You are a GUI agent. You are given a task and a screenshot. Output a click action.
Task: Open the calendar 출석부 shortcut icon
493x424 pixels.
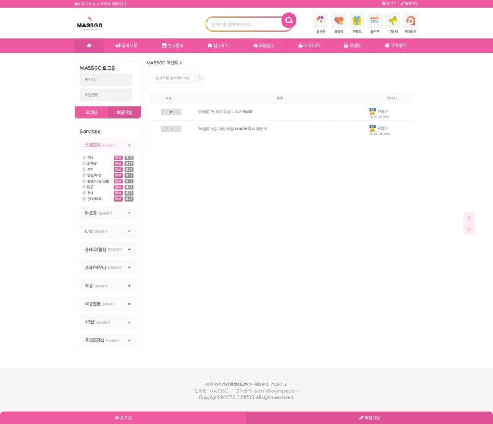(375, 21)
